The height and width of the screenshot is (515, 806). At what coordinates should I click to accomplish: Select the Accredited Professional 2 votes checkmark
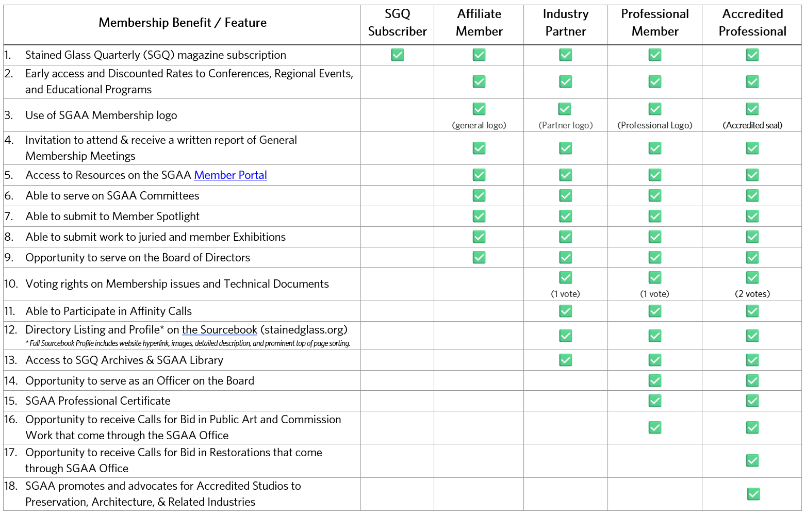pos(752,277)
